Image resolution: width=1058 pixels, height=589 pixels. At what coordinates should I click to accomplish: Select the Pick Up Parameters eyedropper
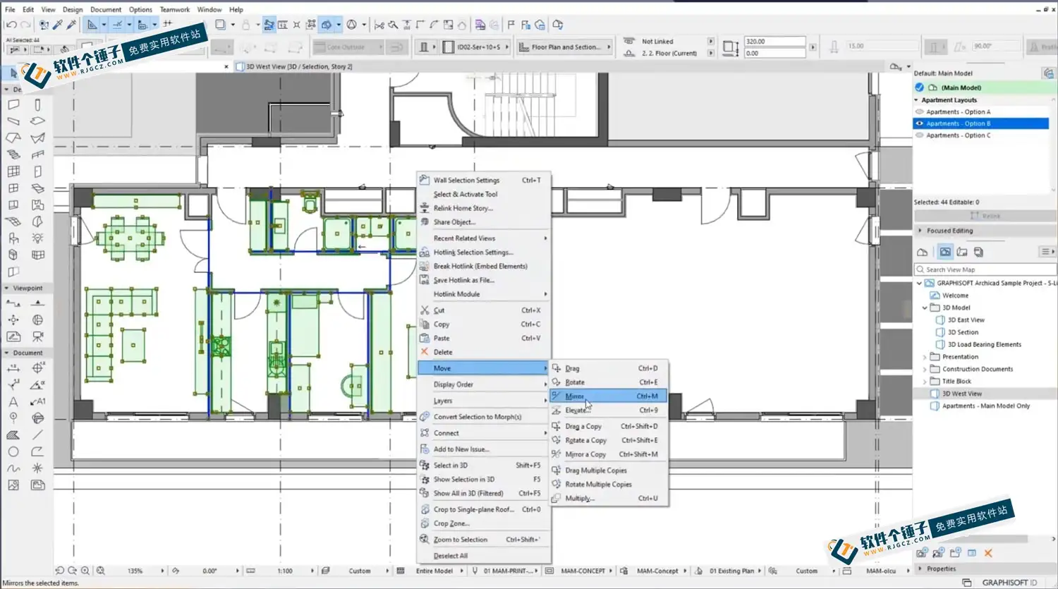pos(58,25)
